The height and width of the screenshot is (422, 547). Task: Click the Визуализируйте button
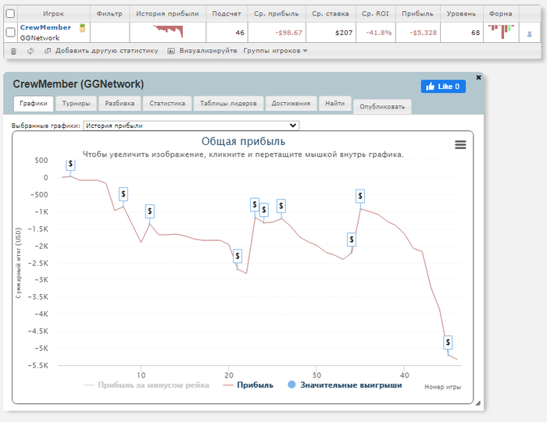pos(202,51)
